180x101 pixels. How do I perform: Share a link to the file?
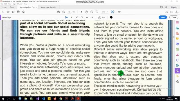tap(166, 12)
